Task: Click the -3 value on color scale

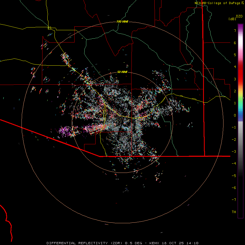Action: (234, 152)
